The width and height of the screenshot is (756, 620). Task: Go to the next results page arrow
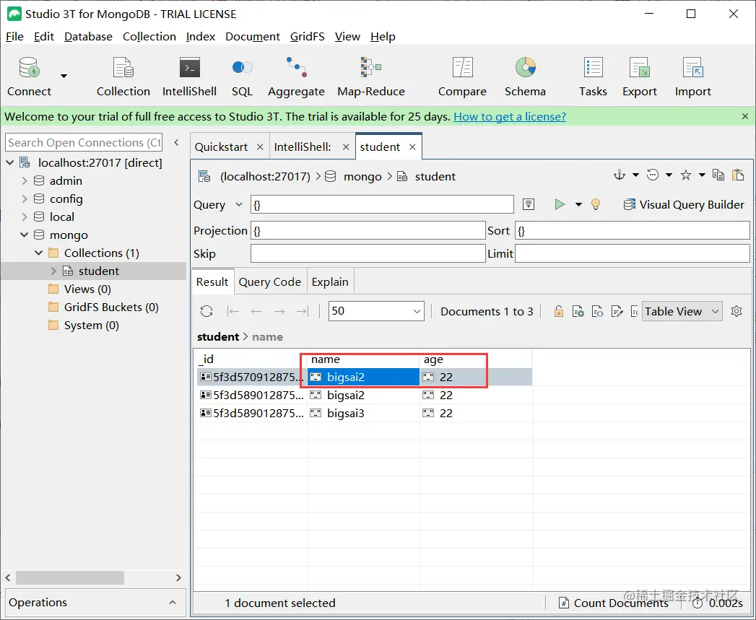pyautogui.click(x=279, y=312)
